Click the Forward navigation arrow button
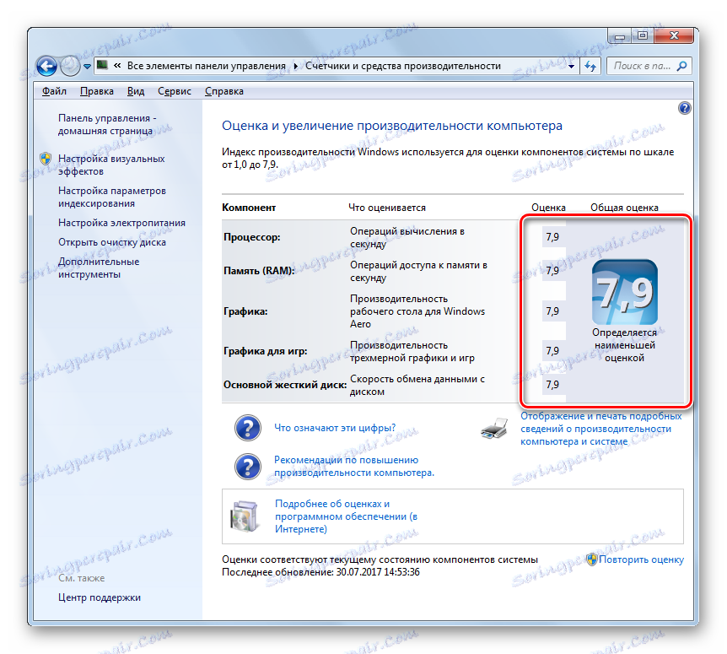Viewport: 727px width, 654px height. pos(71,67)
